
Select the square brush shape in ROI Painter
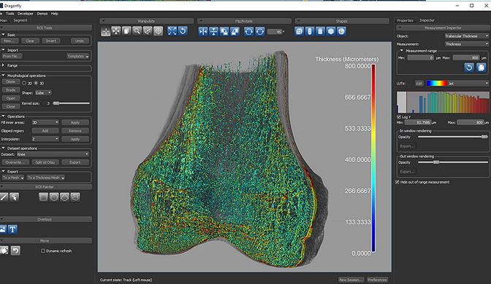(x=44, y=197)
